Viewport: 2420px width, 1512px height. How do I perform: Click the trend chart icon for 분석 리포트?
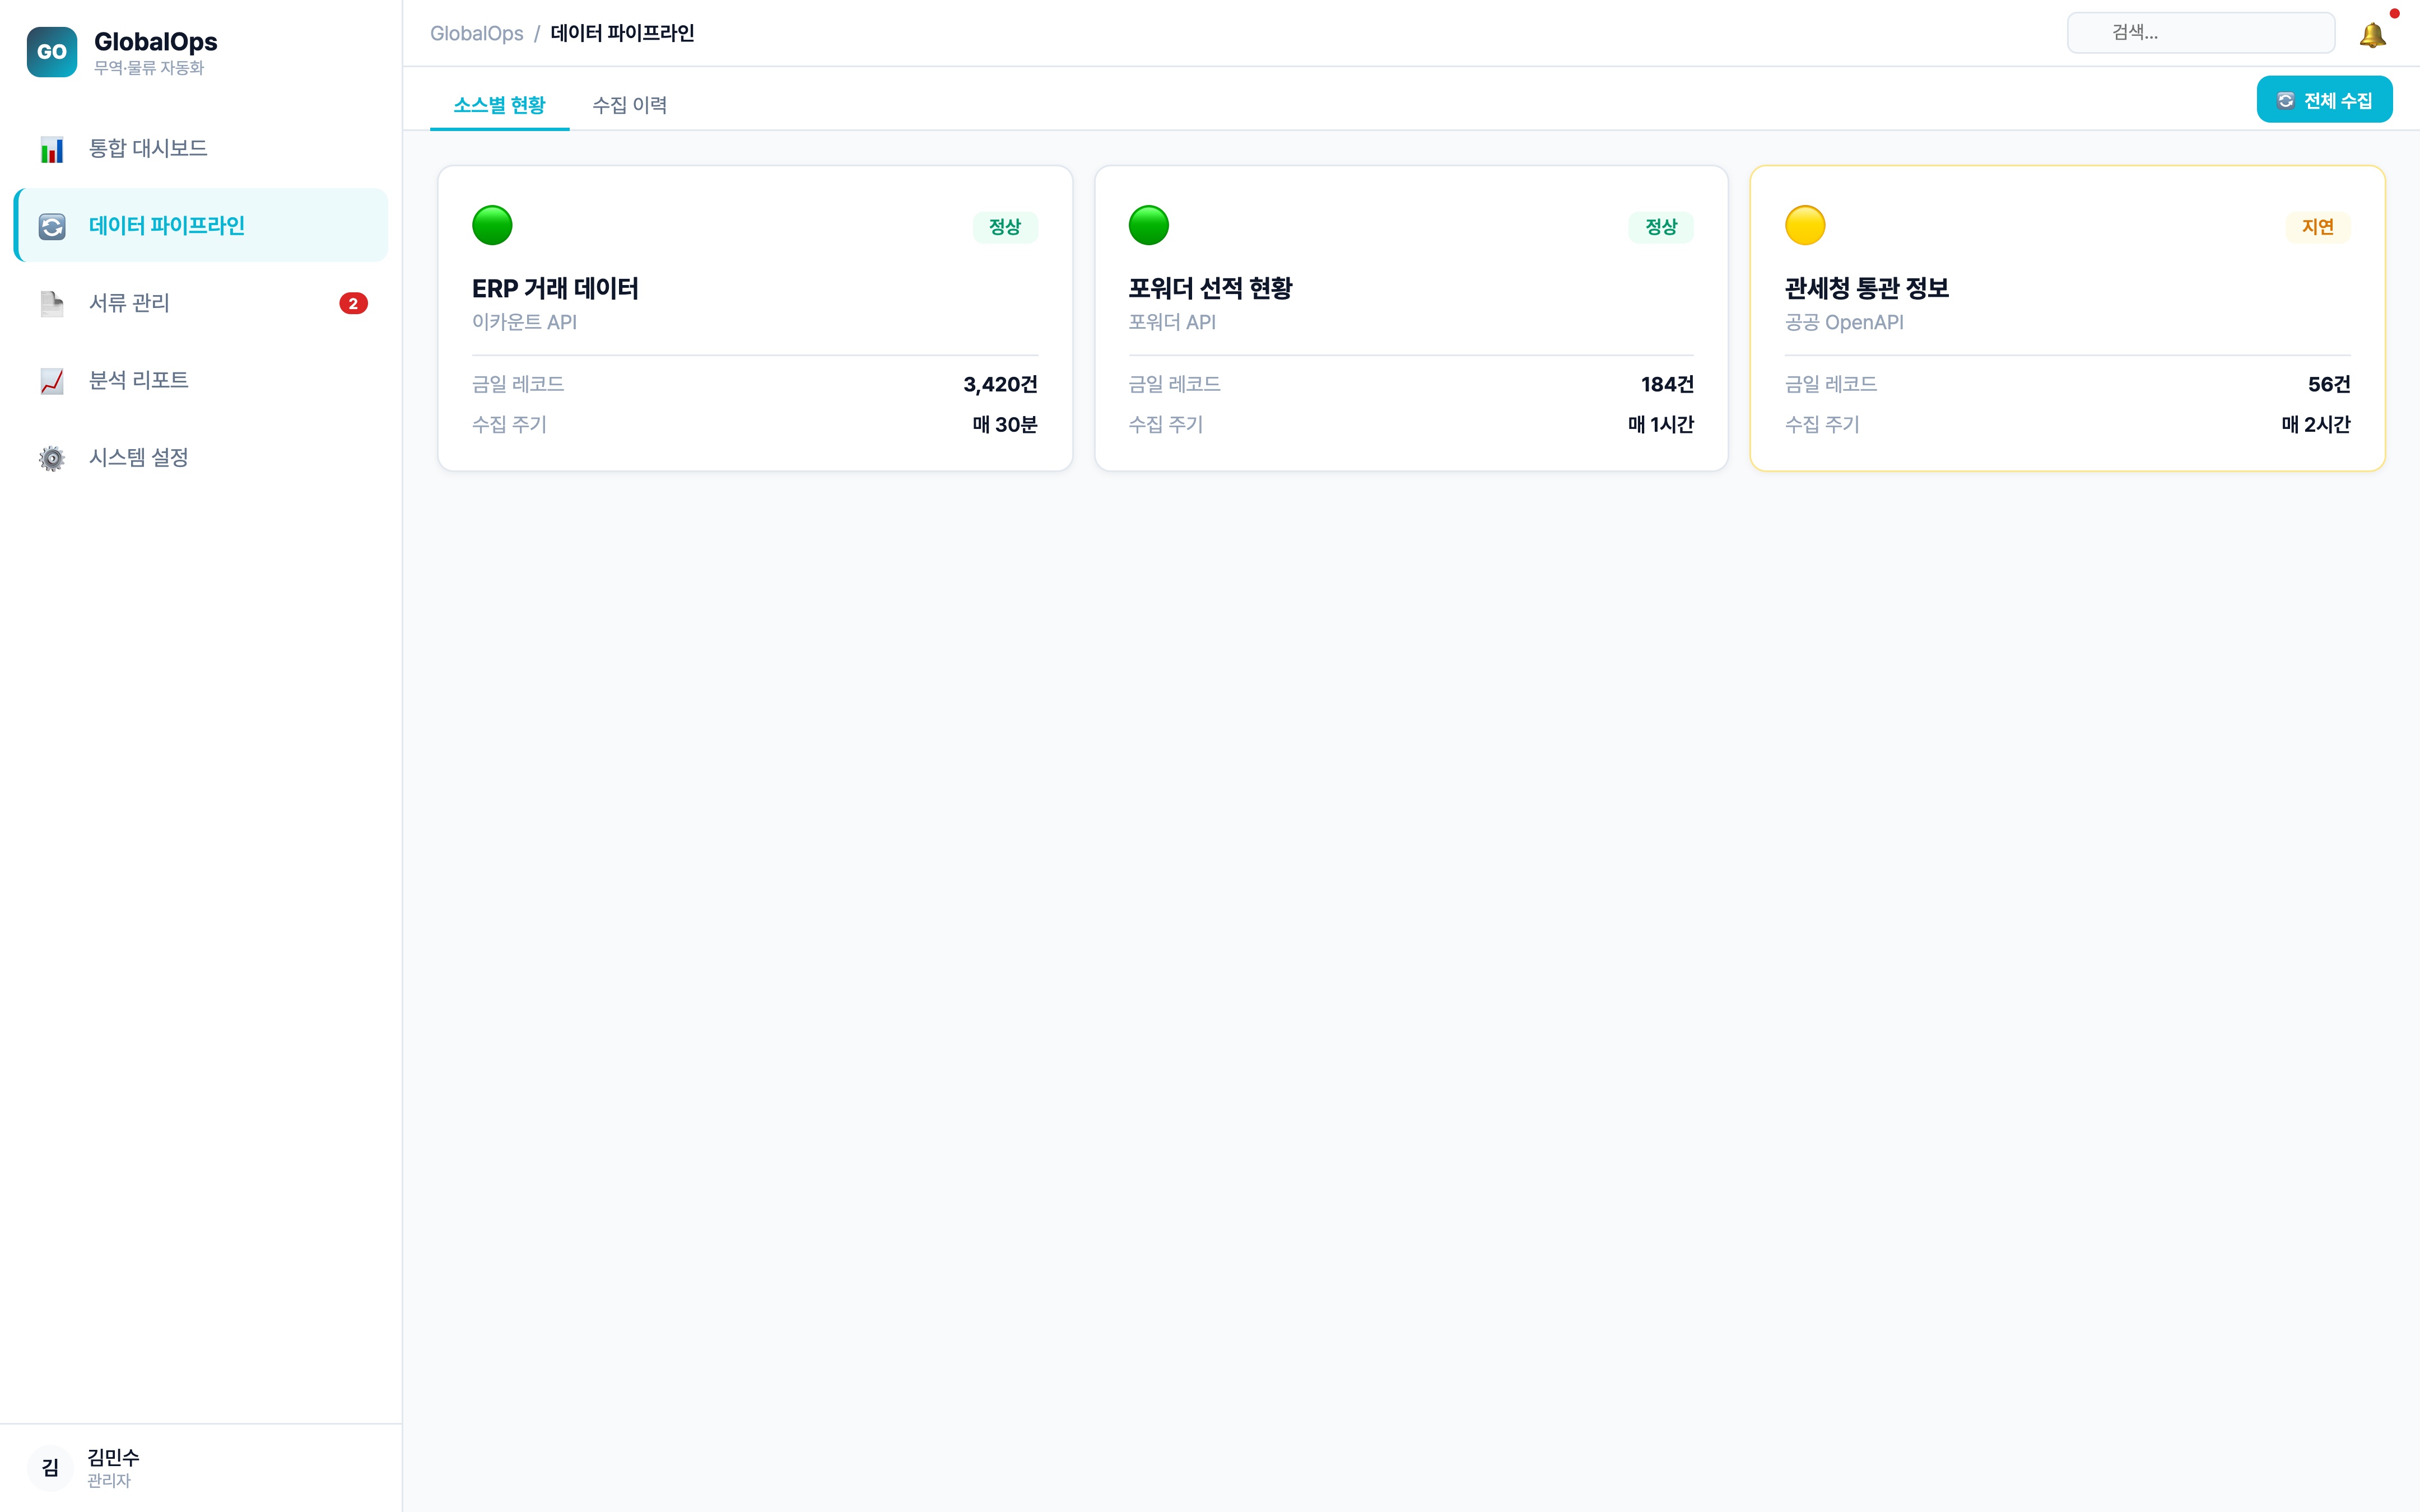pyautogui.click(x=51, y=381)
